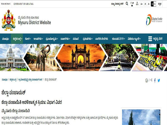Screen dimensions: 167x125
Task: Click the Mysore Palace gate banner image
Action: 81,57
